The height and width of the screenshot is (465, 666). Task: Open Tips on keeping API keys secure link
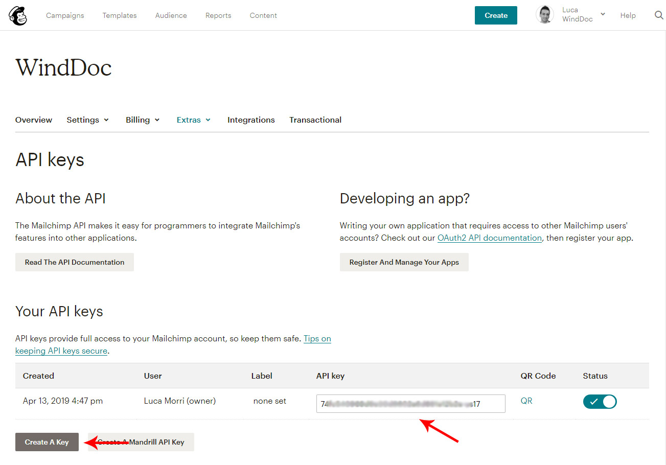point(173,345)
